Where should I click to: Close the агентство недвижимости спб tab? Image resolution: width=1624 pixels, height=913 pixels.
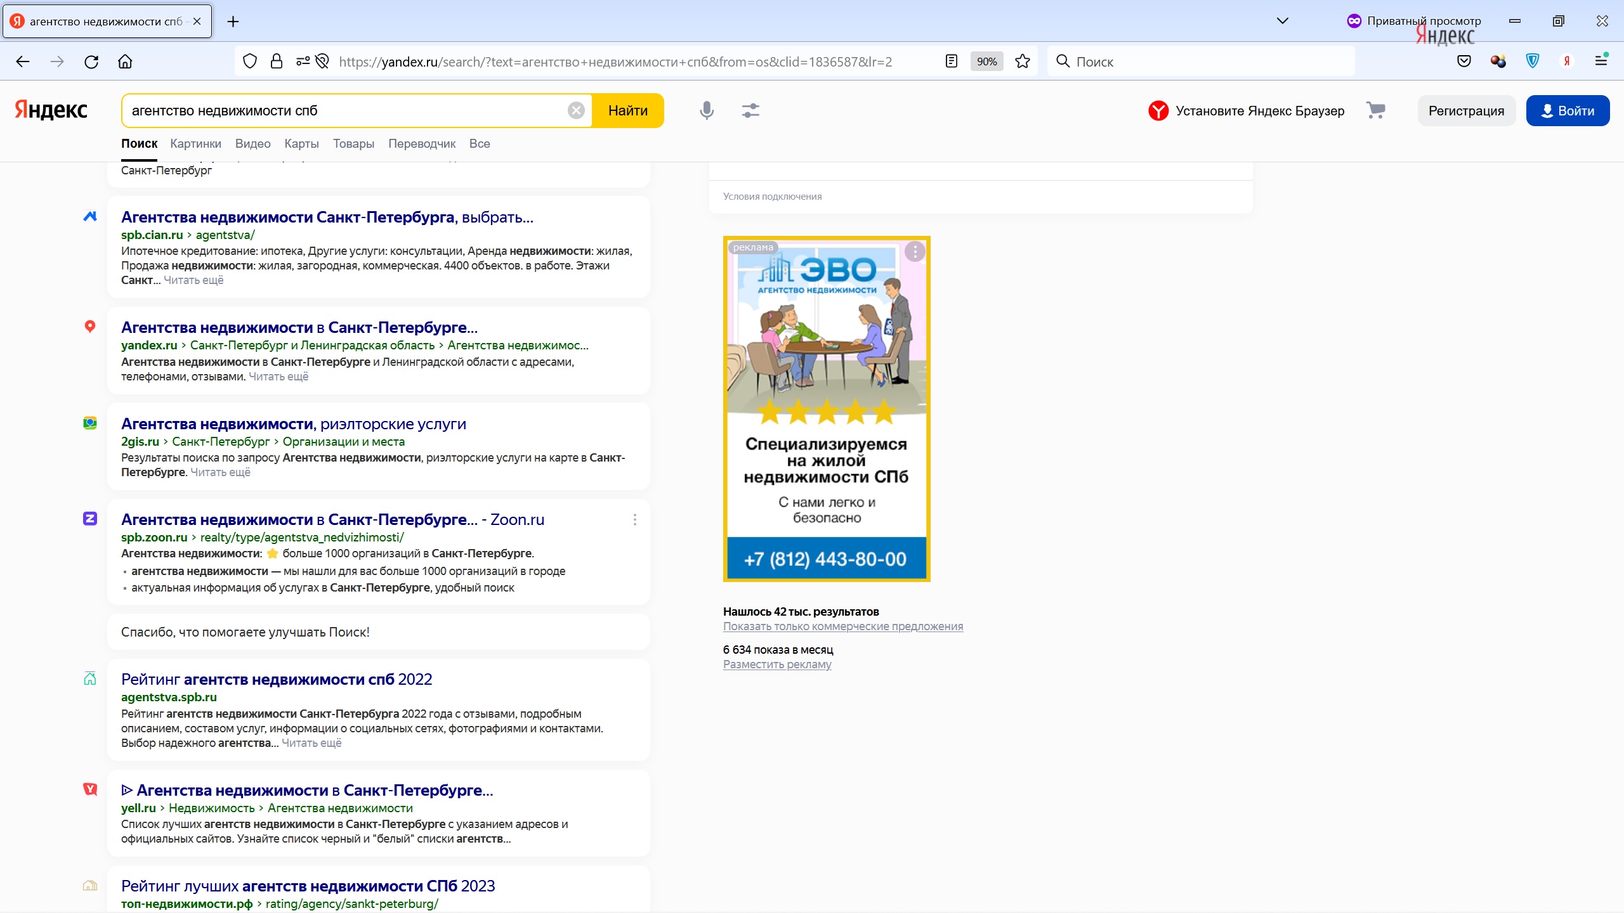(197, 22)
